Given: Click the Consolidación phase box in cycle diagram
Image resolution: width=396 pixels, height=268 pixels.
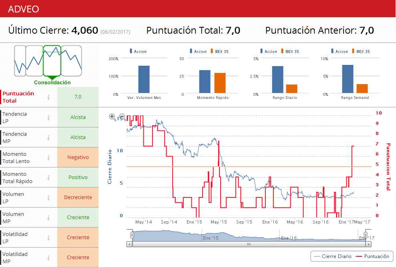Looking at the screenshot, I should tap(52, 60).
